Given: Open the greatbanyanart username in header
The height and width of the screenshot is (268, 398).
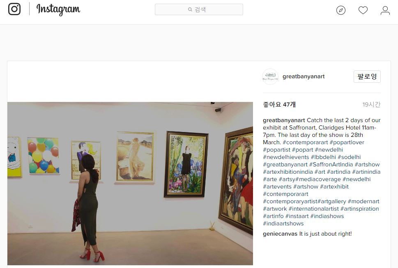Looking at the screenshot, I should (x=304, y=77).
